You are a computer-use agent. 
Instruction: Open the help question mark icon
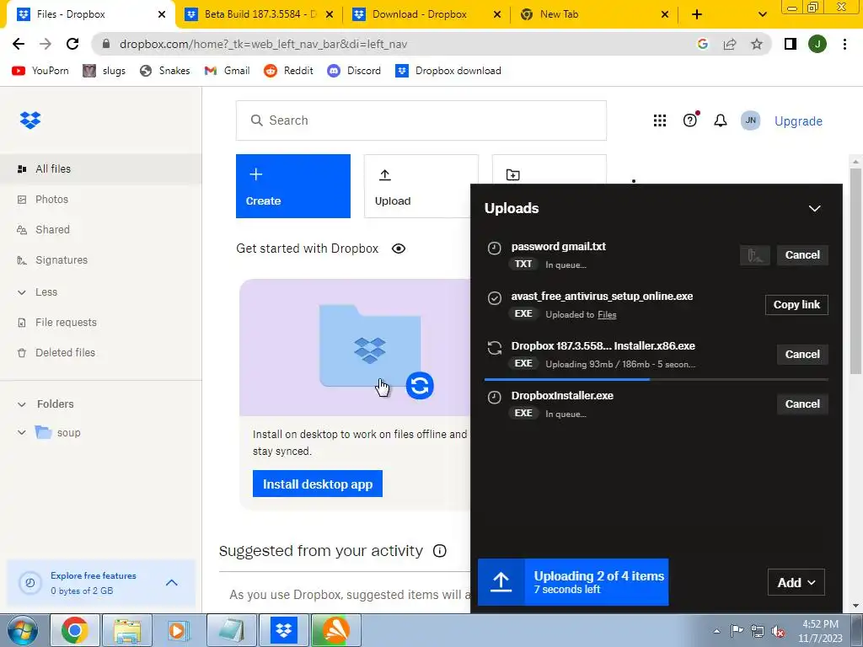690,120
